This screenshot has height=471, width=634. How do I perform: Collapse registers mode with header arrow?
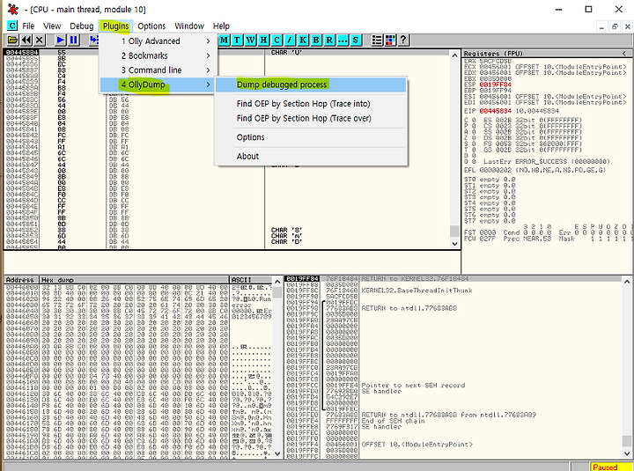coord(624,54)
